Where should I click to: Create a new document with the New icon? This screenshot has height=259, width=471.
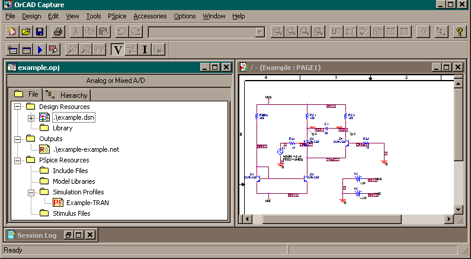(x=12, y=31)
